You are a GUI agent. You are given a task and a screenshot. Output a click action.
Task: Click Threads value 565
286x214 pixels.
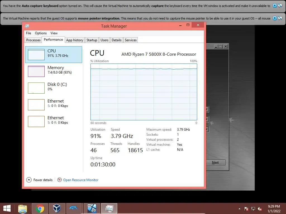point(115,150)
